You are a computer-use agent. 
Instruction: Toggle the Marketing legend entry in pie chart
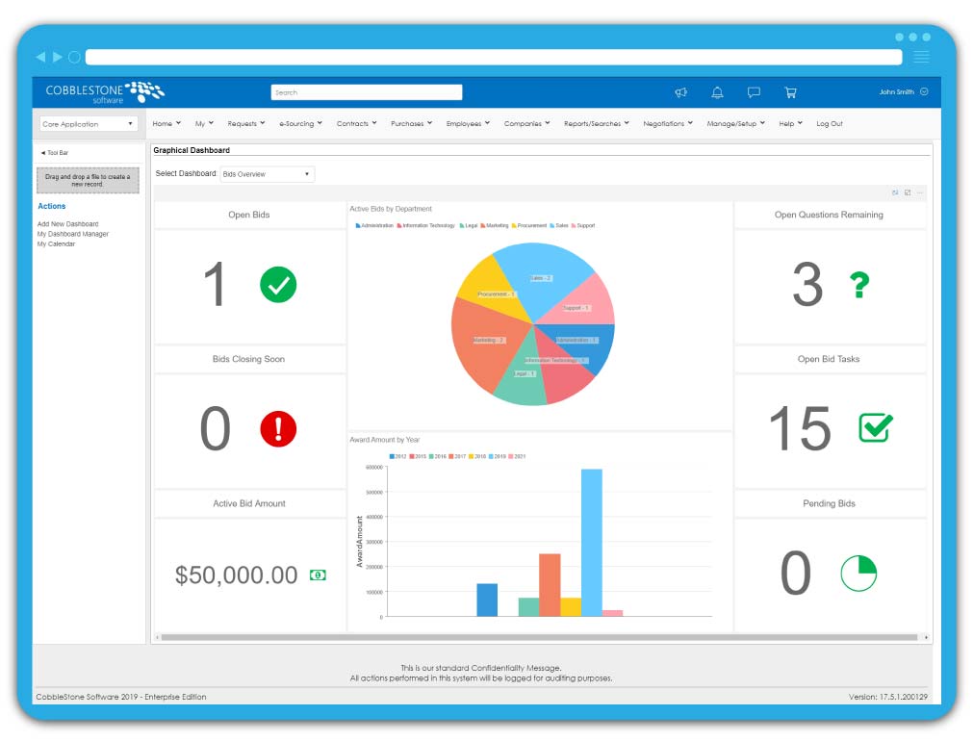[x=495, y=226]
